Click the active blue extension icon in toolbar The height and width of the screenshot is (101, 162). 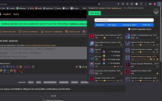159,4
